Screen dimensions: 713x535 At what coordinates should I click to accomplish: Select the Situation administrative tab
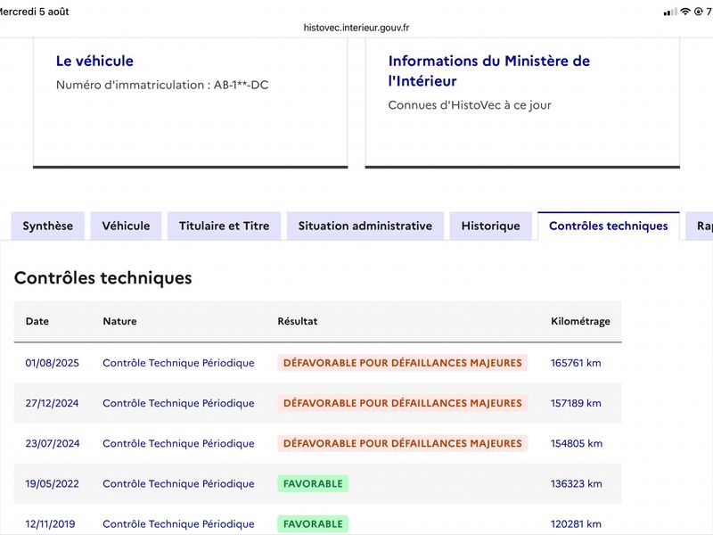365,226
